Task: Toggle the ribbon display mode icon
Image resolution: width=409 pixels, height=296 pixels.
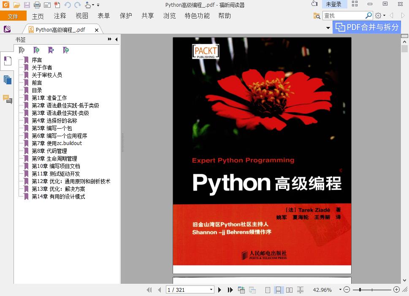Action: click(355, 4)
